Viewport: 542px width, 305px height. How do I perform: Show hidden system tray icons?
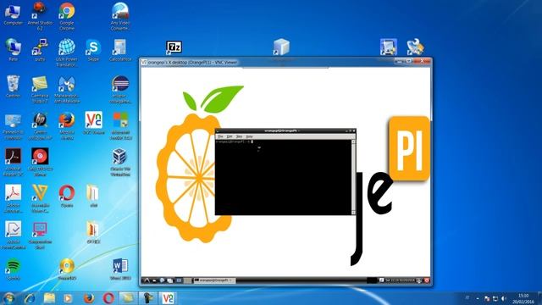click(478, 298)
